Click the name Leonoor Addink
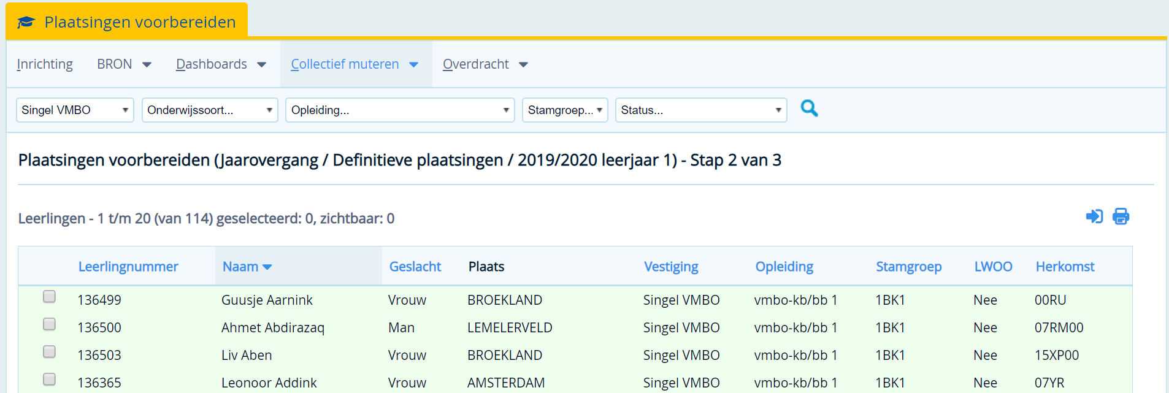The width and height of the screenshot is (1169, 393). pyautogui.click(x=269, y=383)
